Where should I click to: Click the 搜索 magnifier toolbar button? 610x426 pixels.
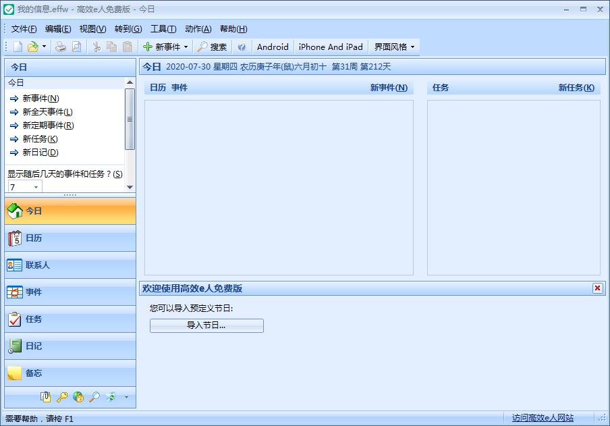[x=212, y=47]
